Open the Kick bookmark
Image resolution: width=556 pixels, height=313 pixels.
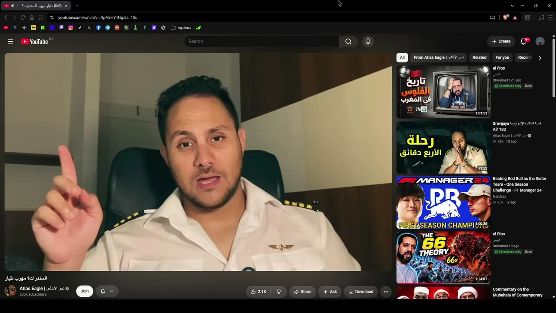tap(43, 27)
